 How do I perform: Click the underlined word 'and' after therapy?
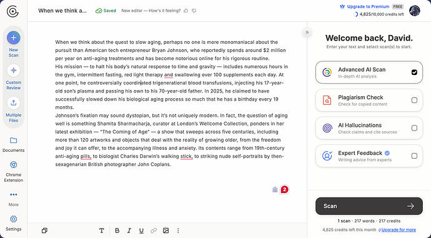point(169,75)
